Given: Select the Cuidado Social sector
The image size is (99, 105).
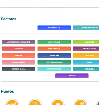Looking at the screenshot, I should pyautogui.click(x=86, y=49).
